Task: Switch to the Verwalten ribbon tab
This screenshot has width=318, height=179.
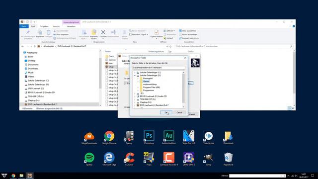Action: tap(71, 26)
